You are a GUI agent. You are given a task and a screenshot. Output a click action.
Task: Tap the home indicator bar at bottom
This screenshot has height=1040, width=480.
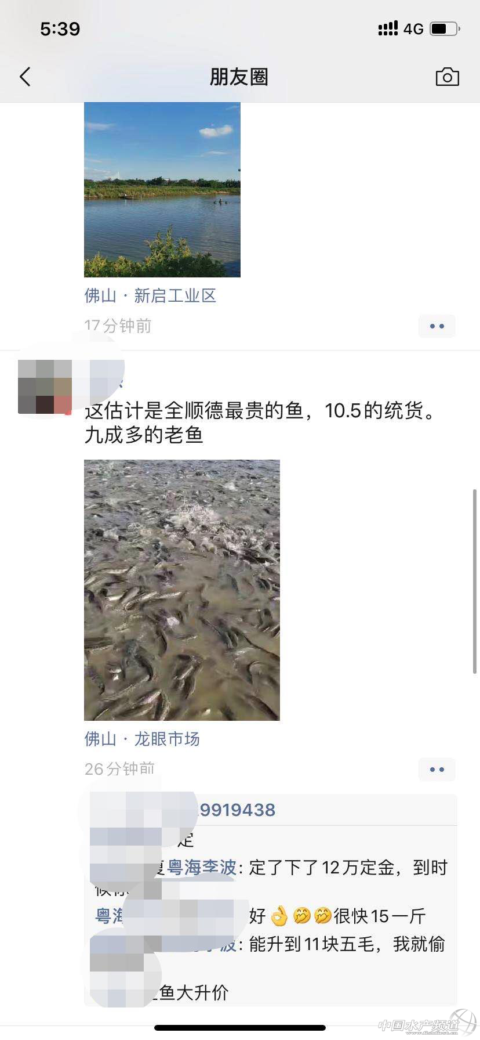[240, 1028]
